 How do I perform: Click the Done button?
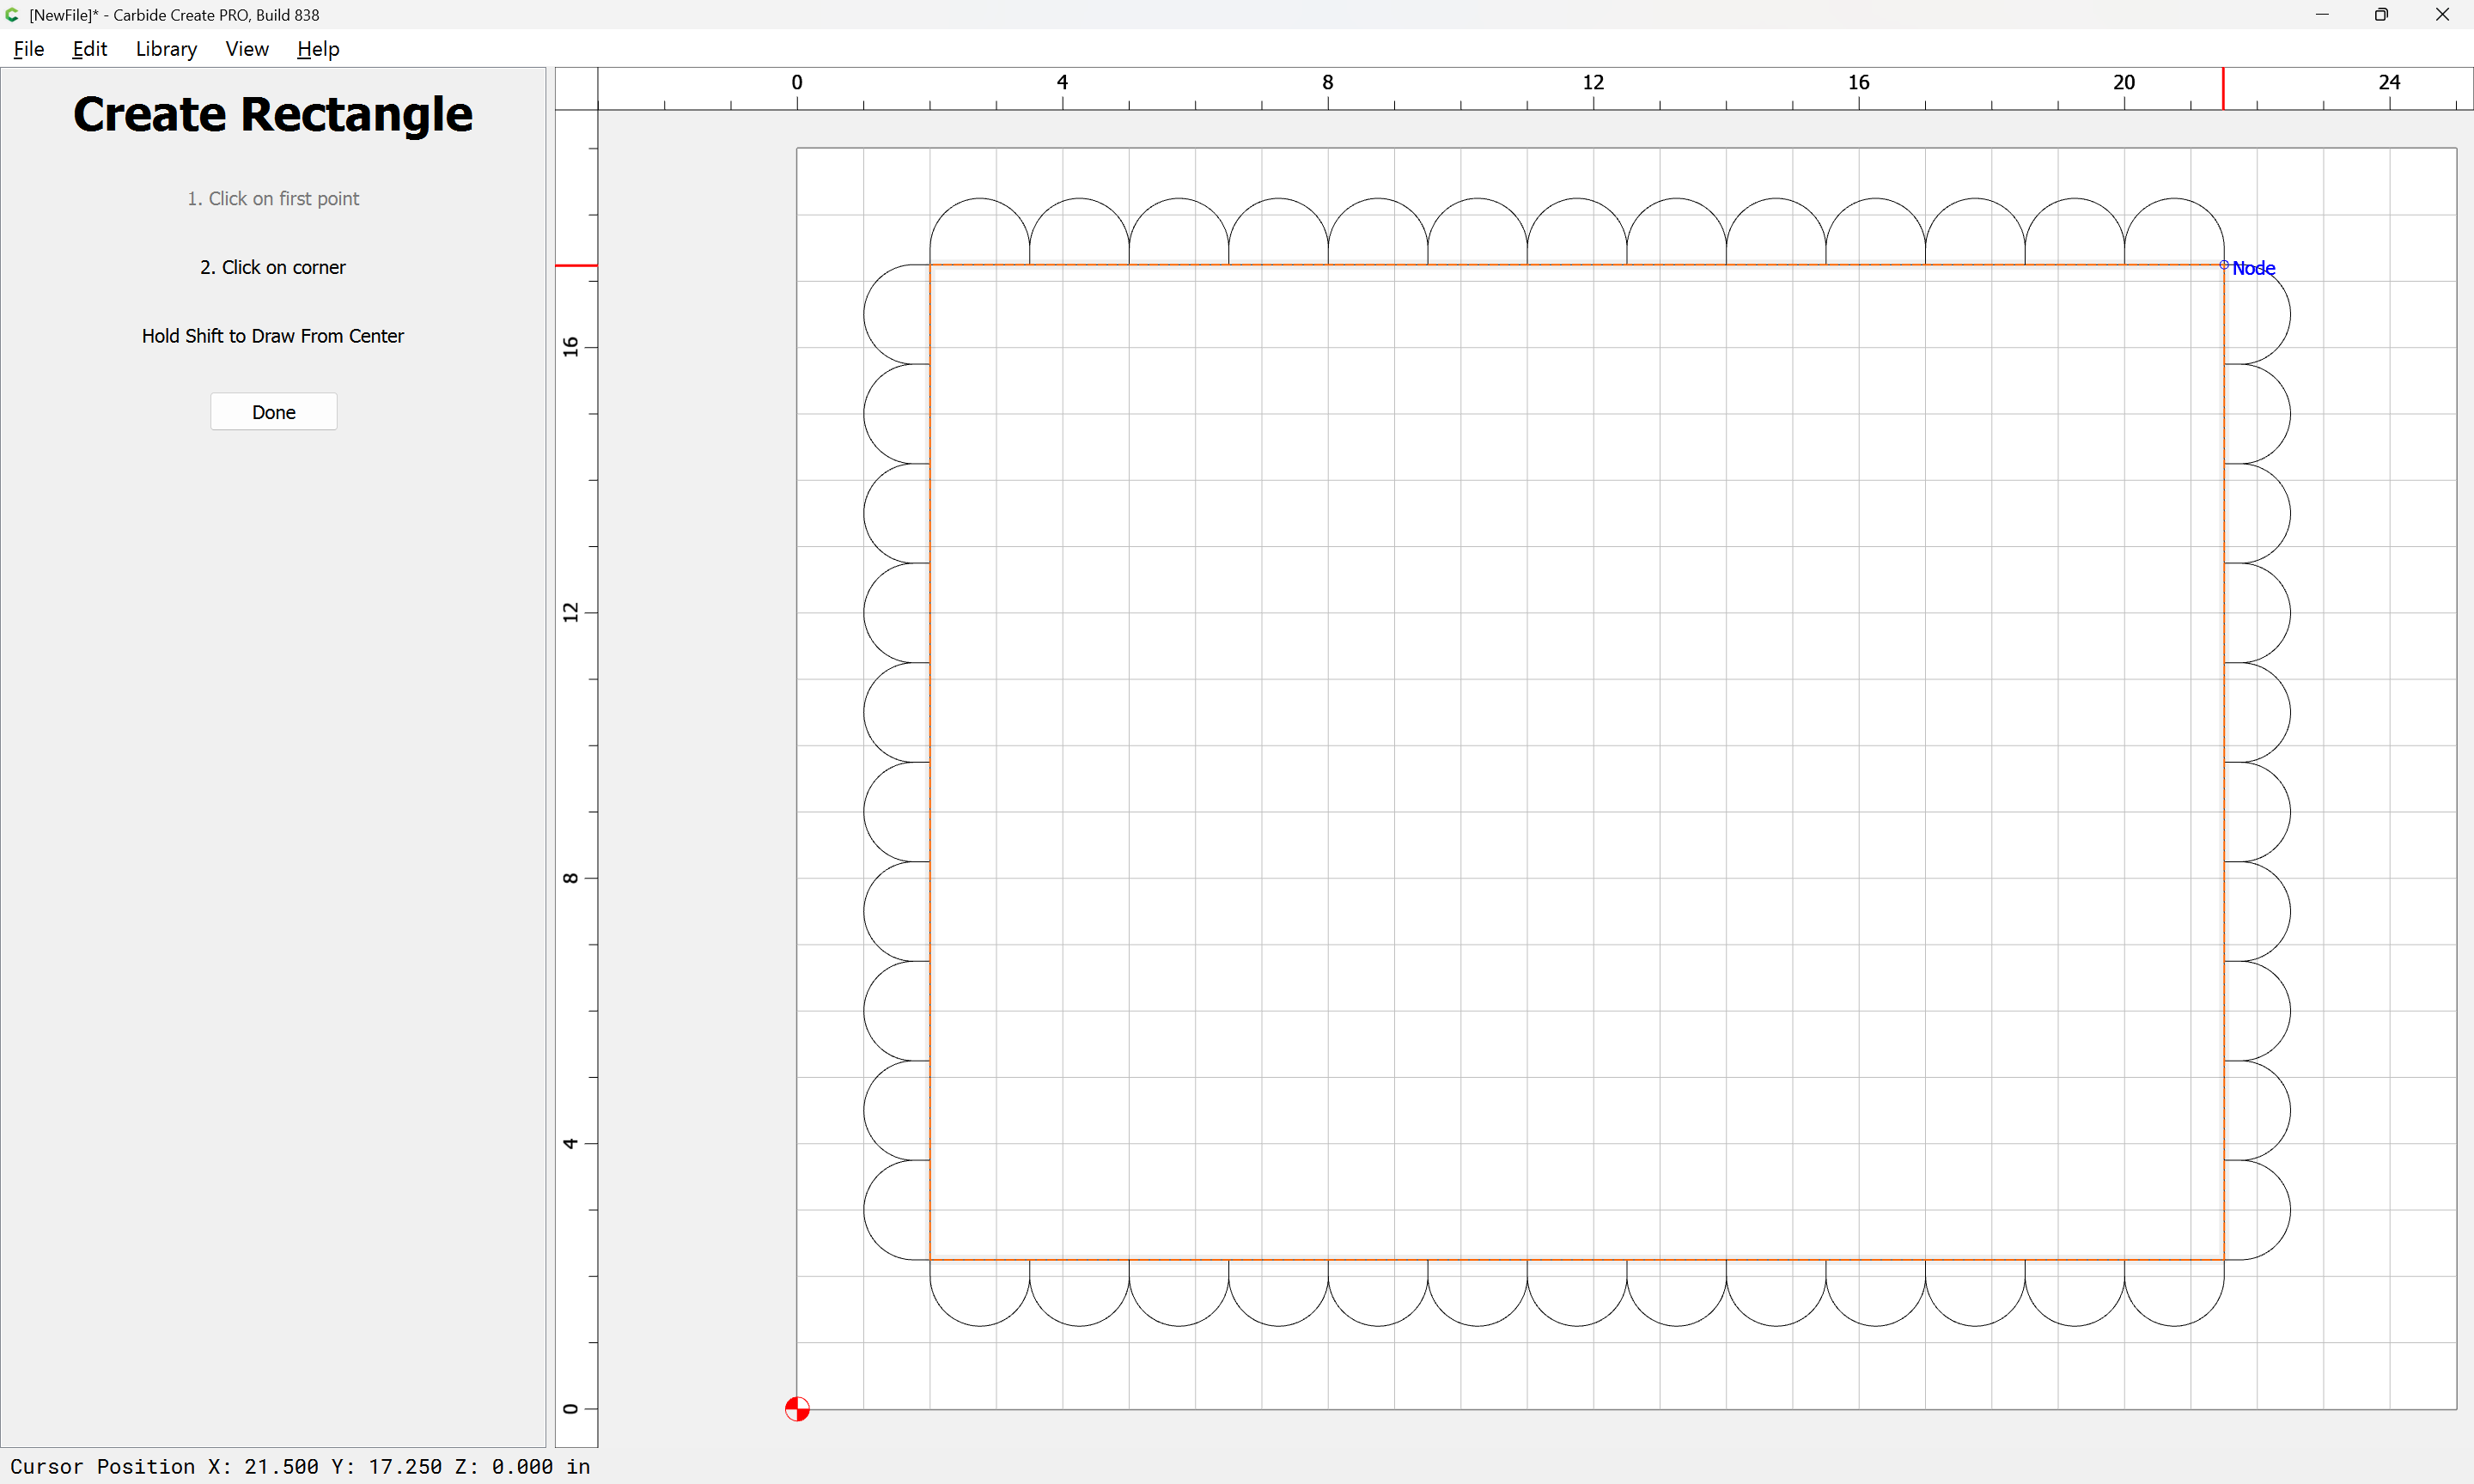click(273, 412)
